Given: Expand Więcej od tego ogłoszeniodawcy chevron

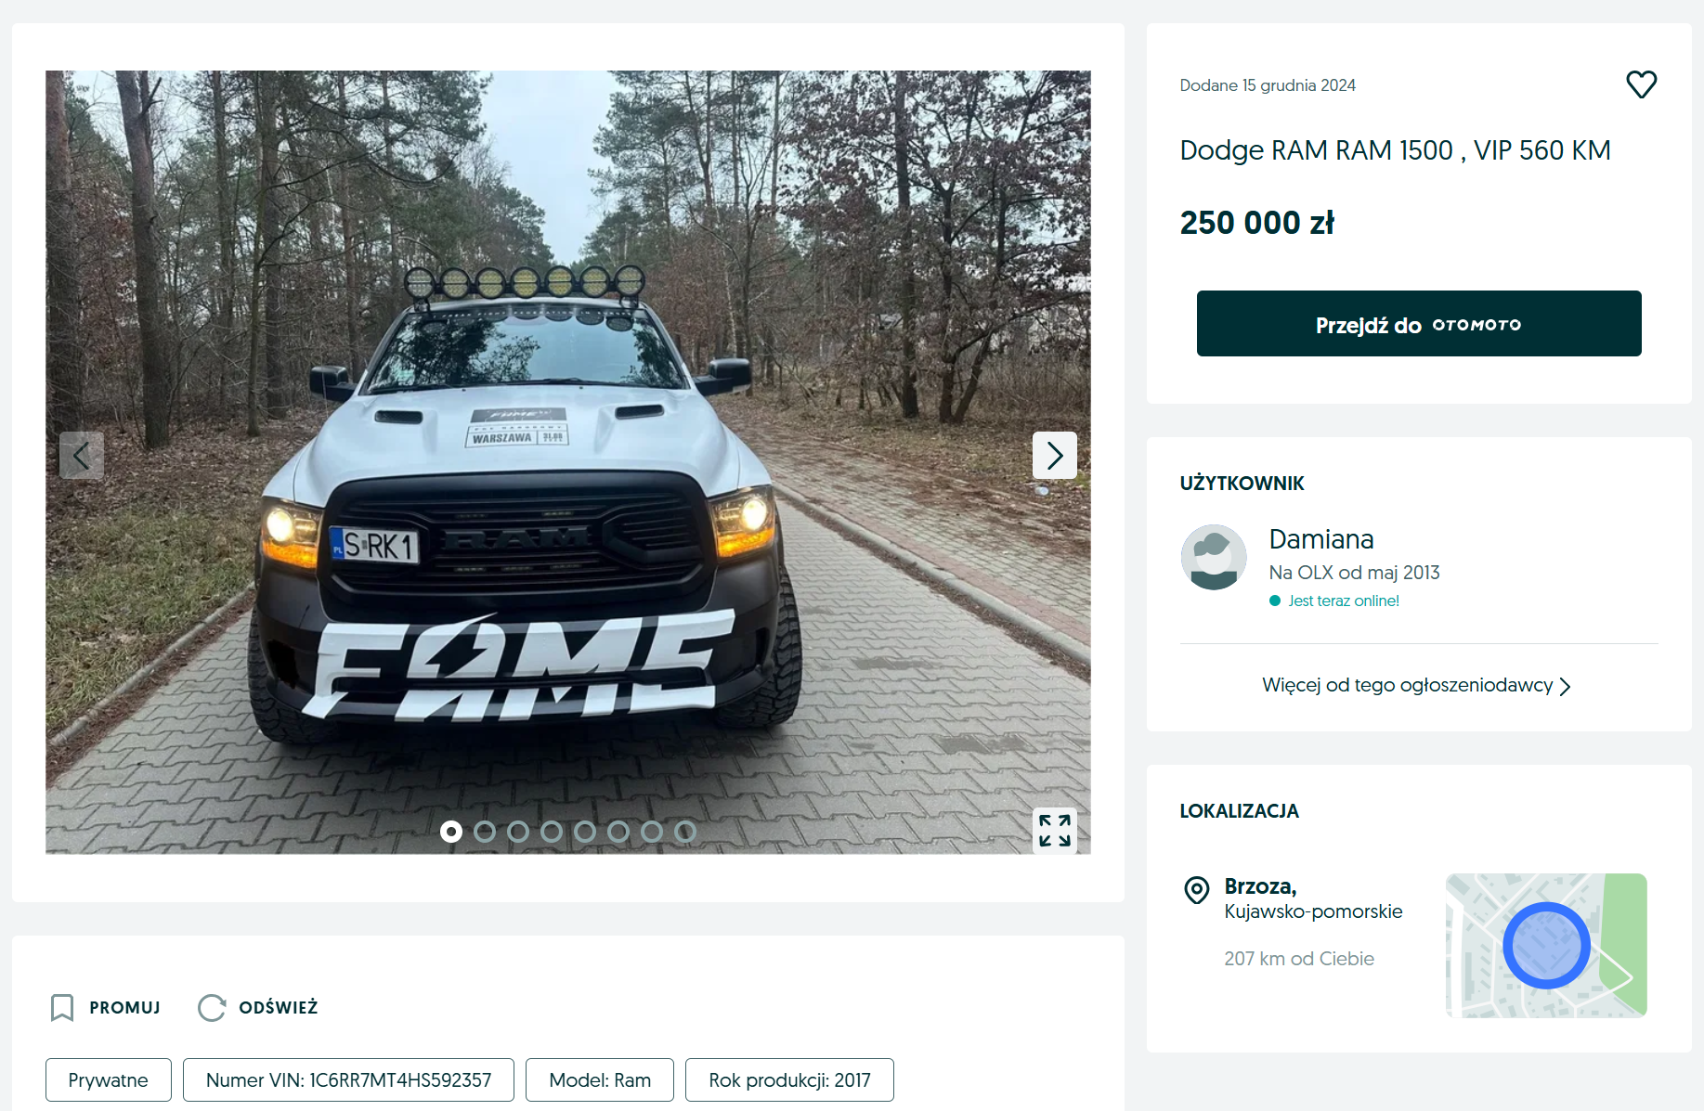Looking at the screenshot, I should (x=1565, y=686).
